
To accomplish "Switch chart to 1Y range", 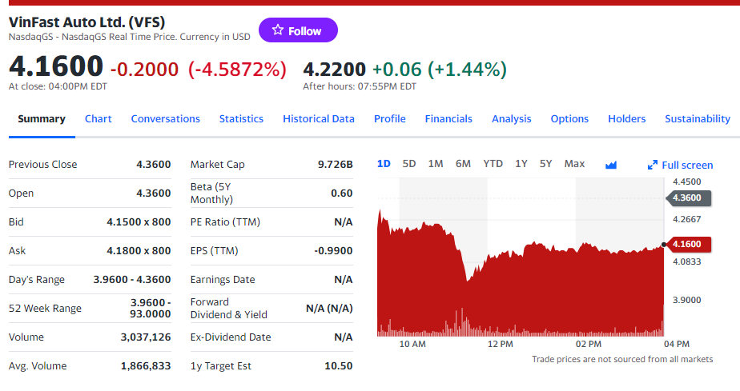I will pyautogui.click(x=521, y=164).
